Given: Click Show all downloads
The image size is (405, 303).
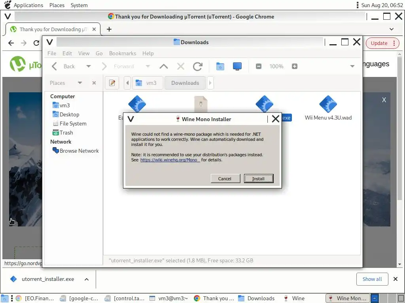Looking at the screenshot, I should [372, 279].
